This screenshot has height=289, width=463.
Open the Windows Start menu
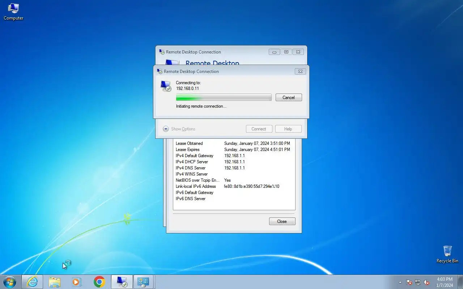tap(10, 282)
